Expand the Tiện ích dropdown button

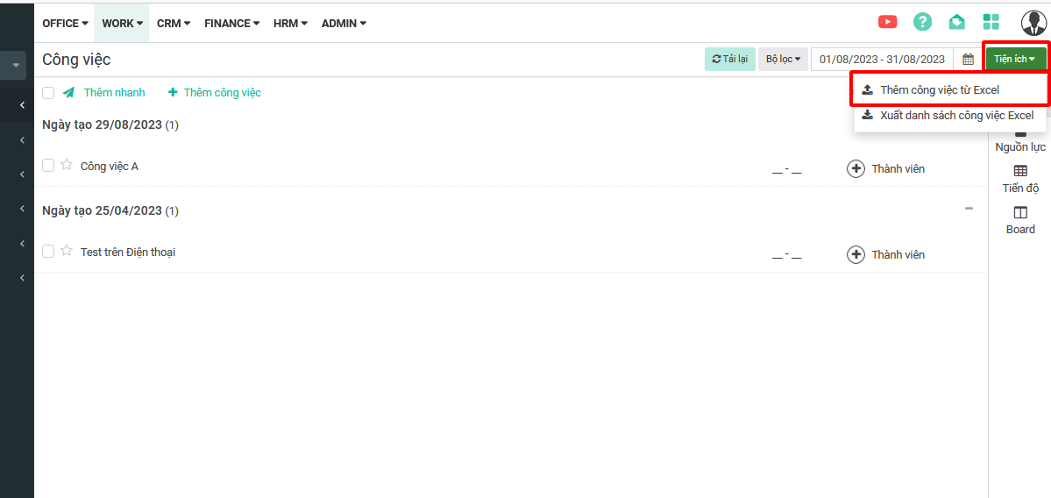tap(1015, 60)
